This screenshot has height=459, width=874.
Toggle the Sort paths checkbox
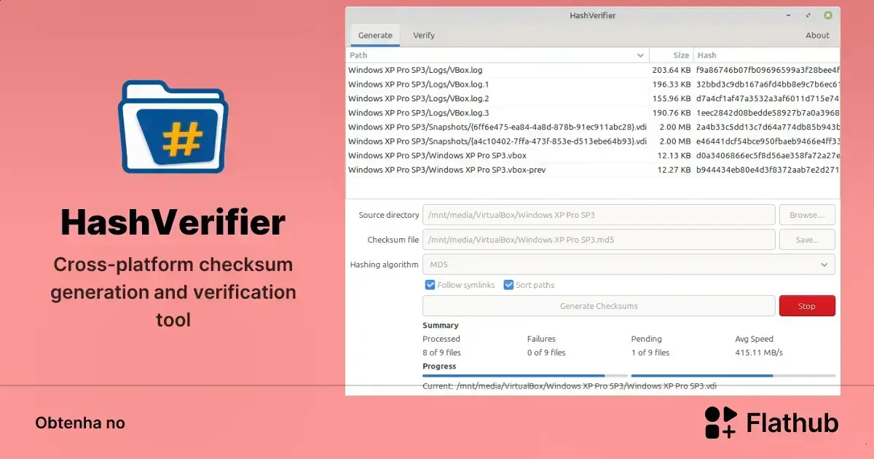[x=508, y=285]
